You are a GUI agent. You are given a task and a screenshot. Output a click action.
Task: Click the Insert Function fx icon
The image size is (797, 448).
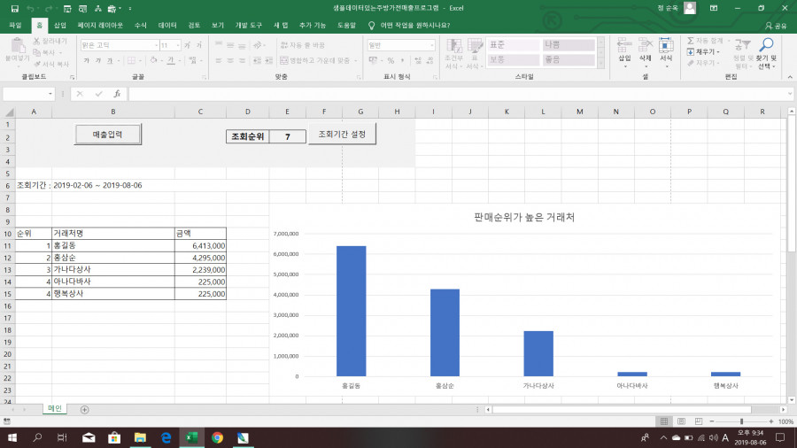tap(117, 94)
